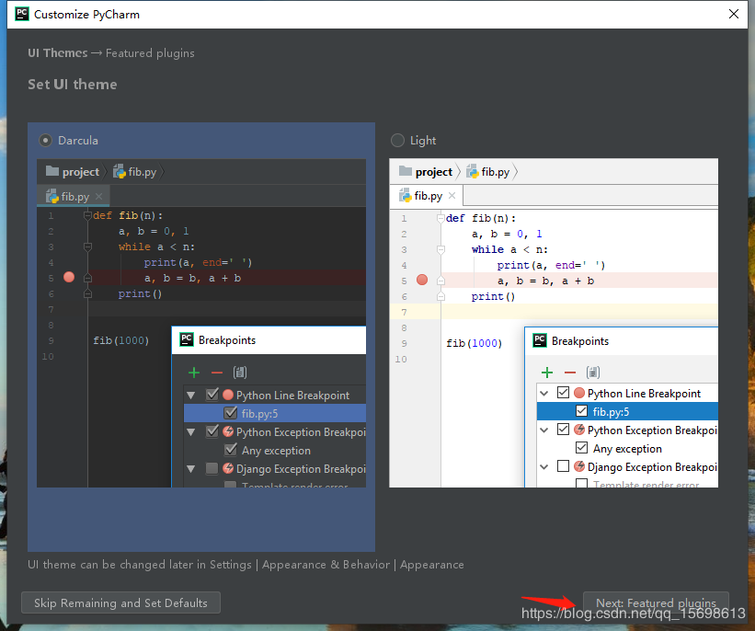Click the line 5 breakpoint dot in Light preview
Viewport: 755px width, 631px height.
pyautogui.click(x=422, y=280)
